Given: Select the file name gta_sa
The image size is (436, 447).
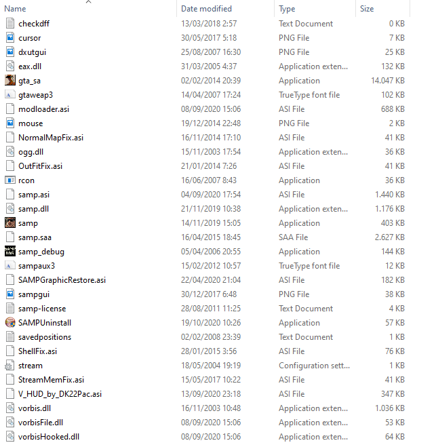Looking at the screenshot, I should [x=29, y=81].
